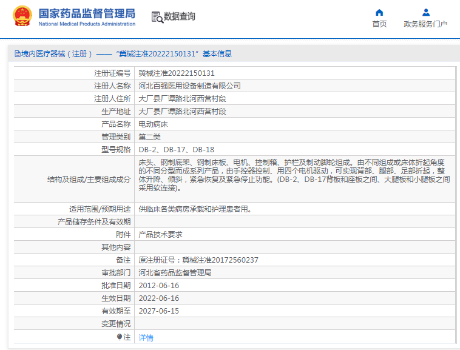Click management class 第二类
This screenshot has height=350, width=460.
pyautogui.click(x=150, y=137)
